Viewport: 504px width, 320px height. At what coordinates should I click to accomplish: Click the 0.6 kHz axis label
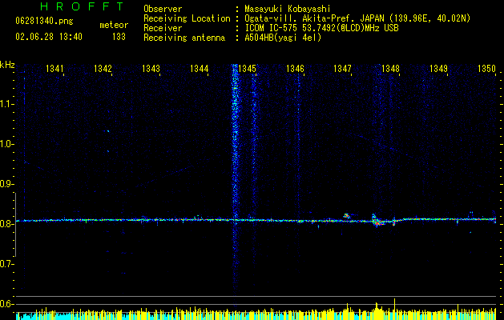(x=6, y=304)
